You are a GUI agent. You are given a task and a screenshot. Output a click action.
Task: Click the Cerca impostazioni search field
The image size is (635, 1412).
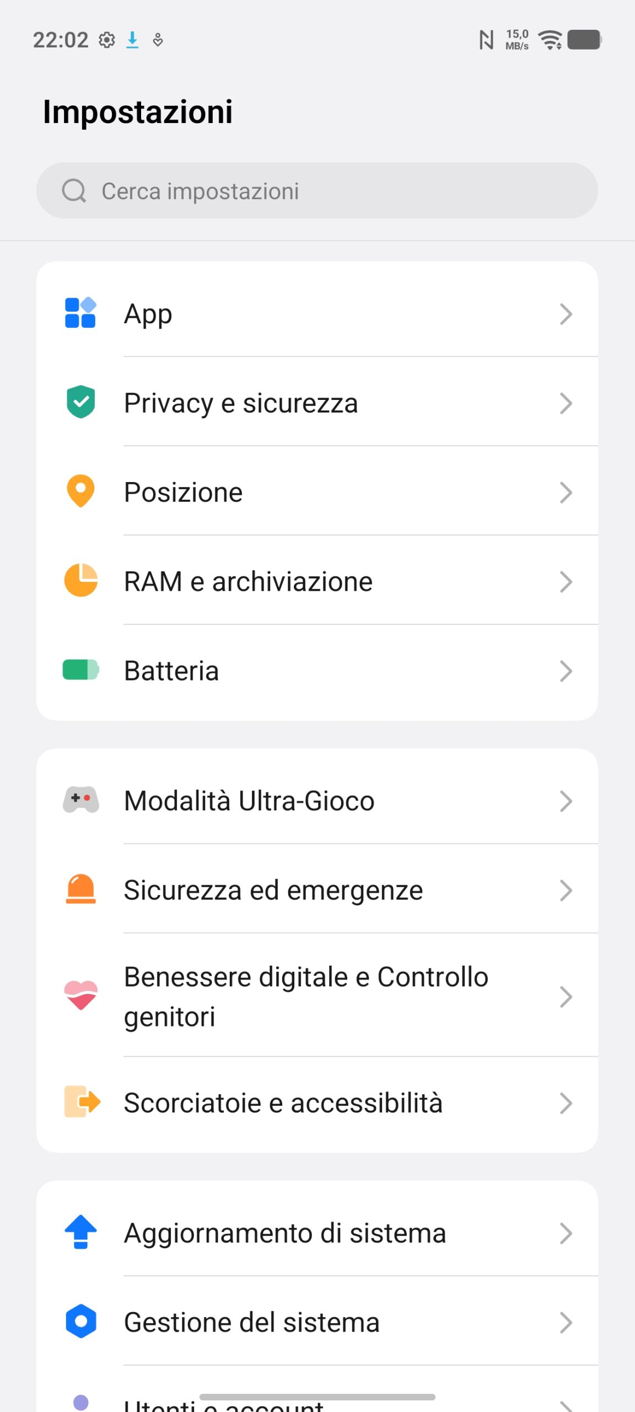[x=331, y=191]
